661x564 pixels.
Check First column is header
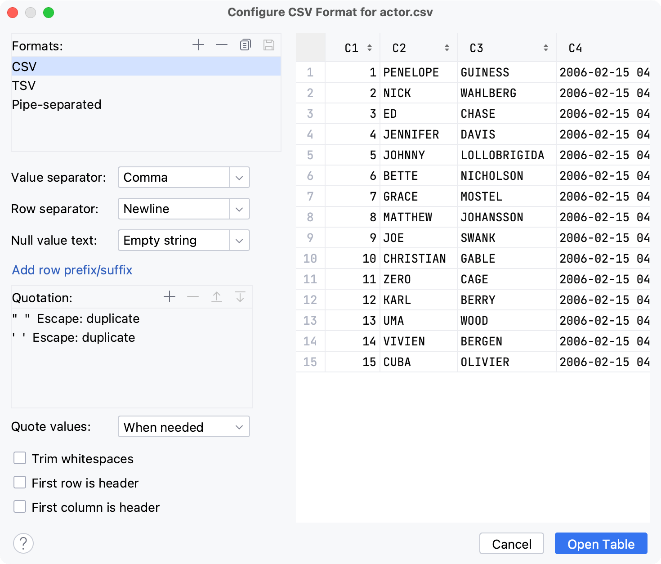[20, 506]
